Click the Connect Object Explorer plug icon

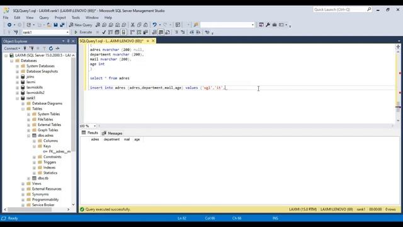click(x=25, y=49)
